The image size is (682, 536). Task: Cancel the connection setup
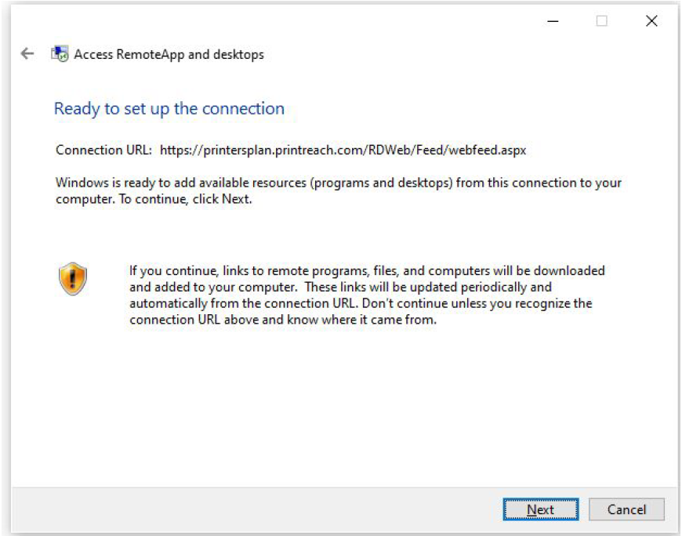626,509
